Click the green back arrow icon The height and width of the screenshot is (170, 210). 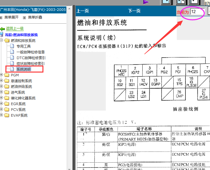3,29
